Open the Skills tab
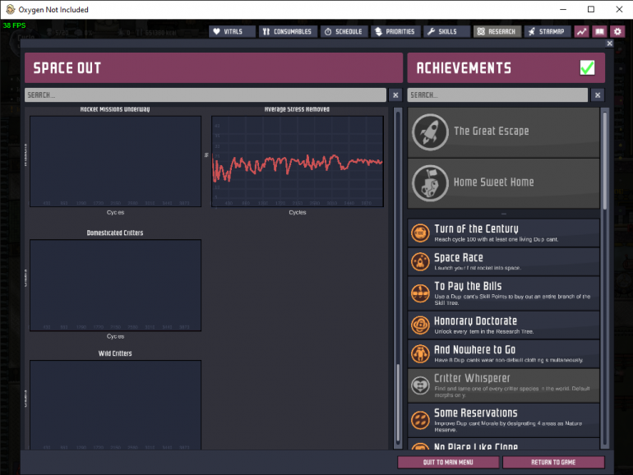Viewport: 633px width, 475px height. click(446, 31)
